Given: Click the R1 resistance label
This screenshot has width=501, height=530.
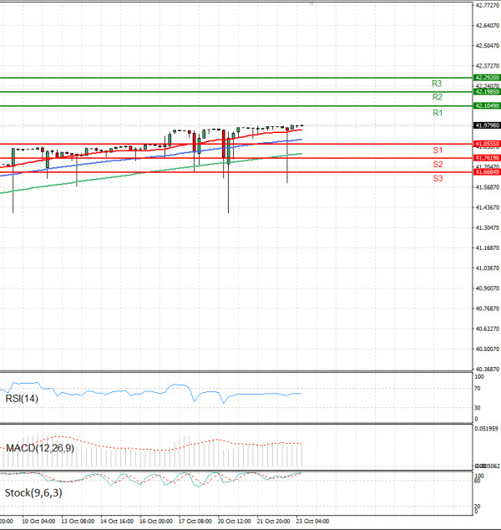Looking at the screenshot, I should point(437,113).
